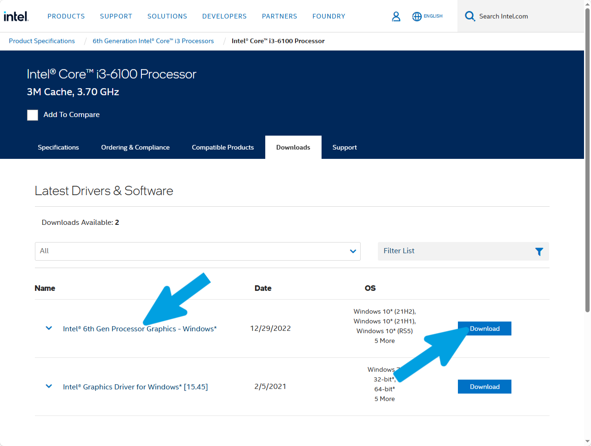This screenshot has width=591, height=446.
Task: Open the PARTNERS menu
Action: tap(280, 16)
